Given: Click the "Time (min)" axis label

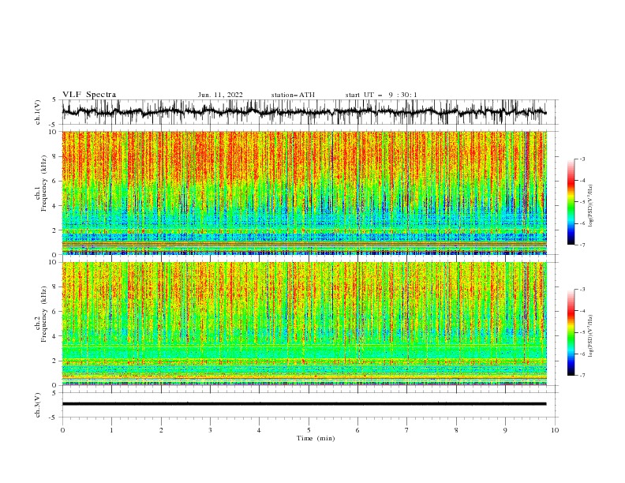Looking at the screenshot, I should [x=316, y=438].
